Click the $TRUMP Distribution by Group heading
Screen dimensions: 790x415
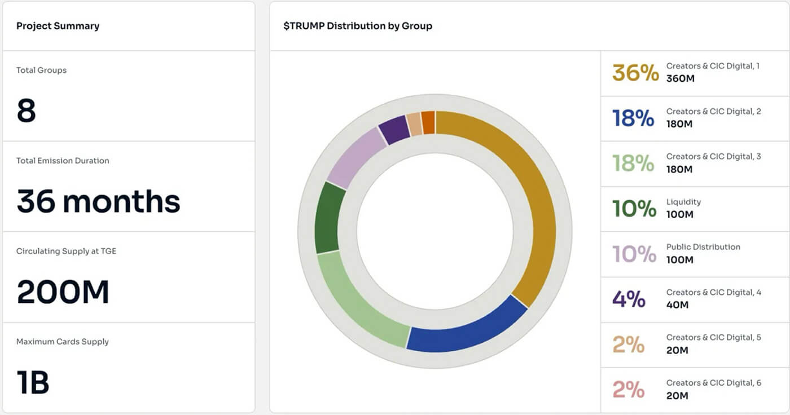pyautogui.click(x=358, y=26)
